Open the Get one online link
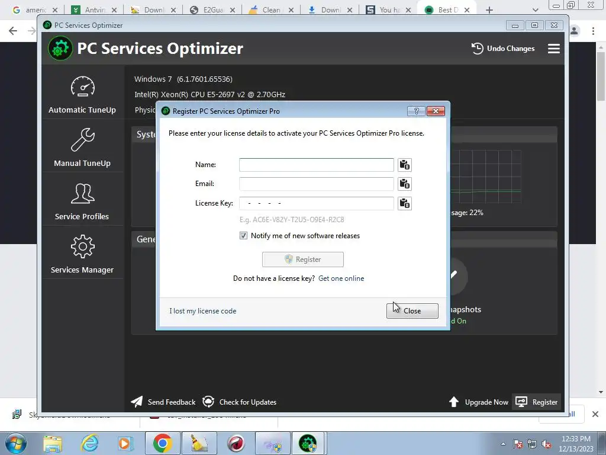Viewport: 606px width, 455px height. (x=341, y=278)
